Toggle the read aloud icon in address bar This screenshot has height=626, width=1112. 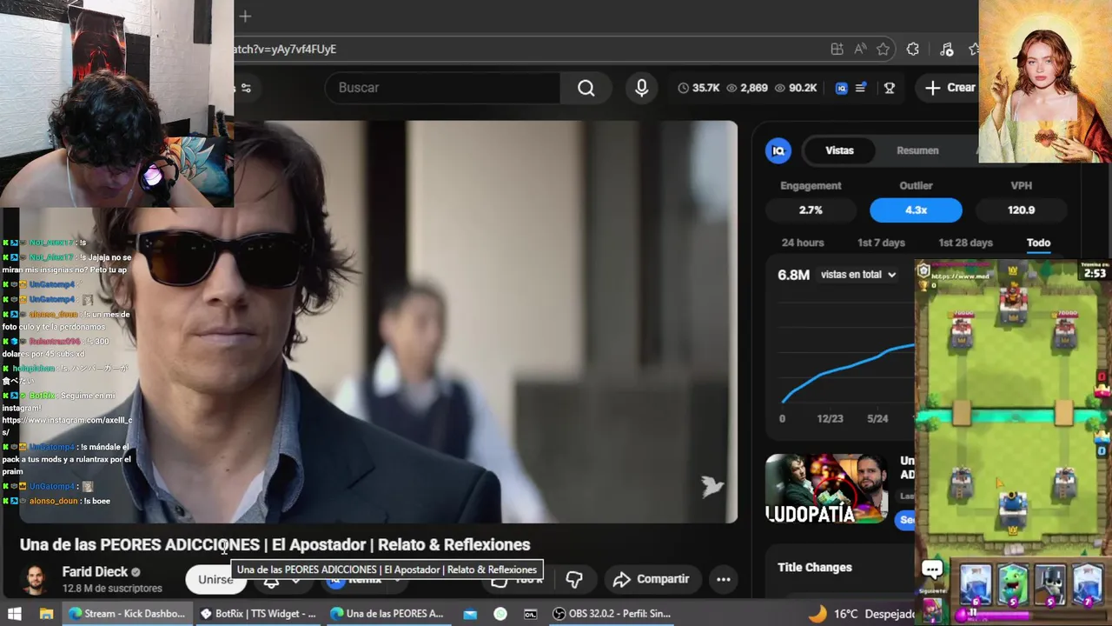point(860,50)
